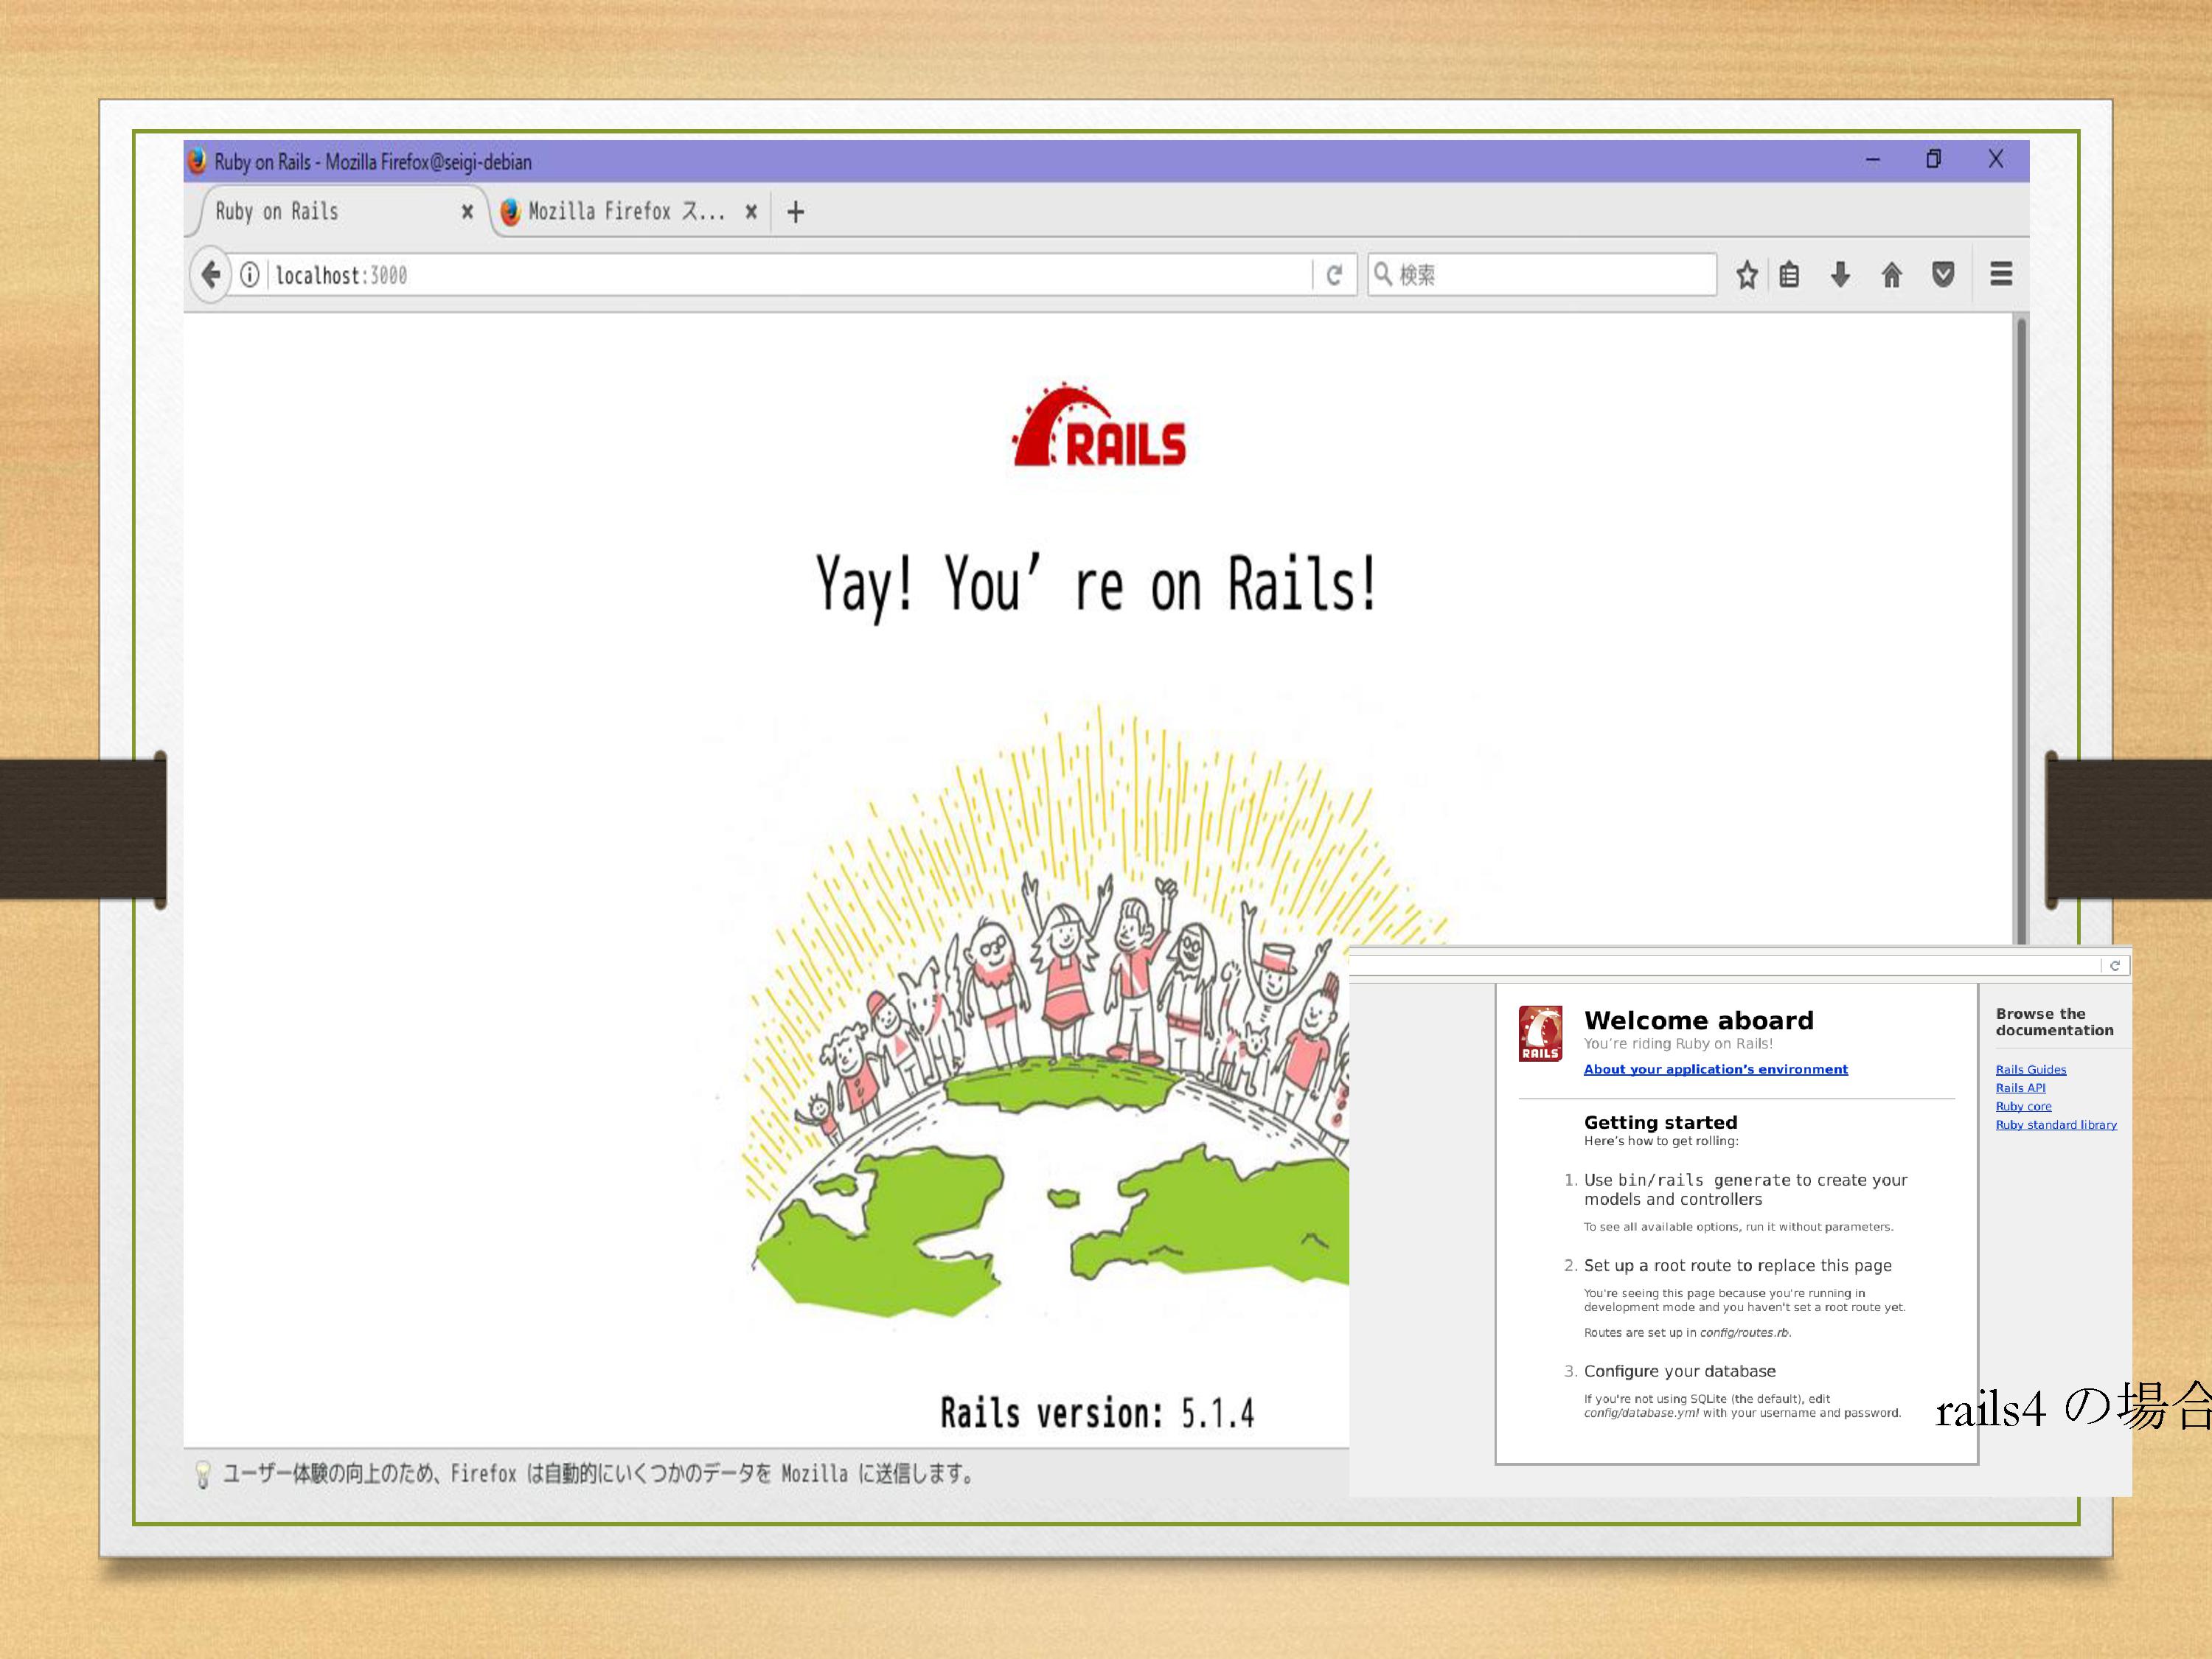Viewport: 2212px width, 1659px height.
Task: Open the site information (i) icon
Action: (x=250, y=274)
